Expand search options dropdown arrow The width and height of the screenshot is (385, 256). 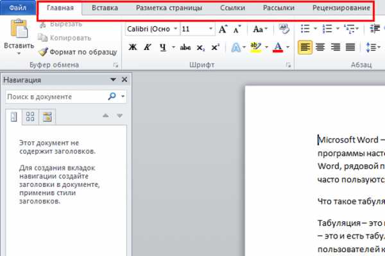click(x=123, y=96)
